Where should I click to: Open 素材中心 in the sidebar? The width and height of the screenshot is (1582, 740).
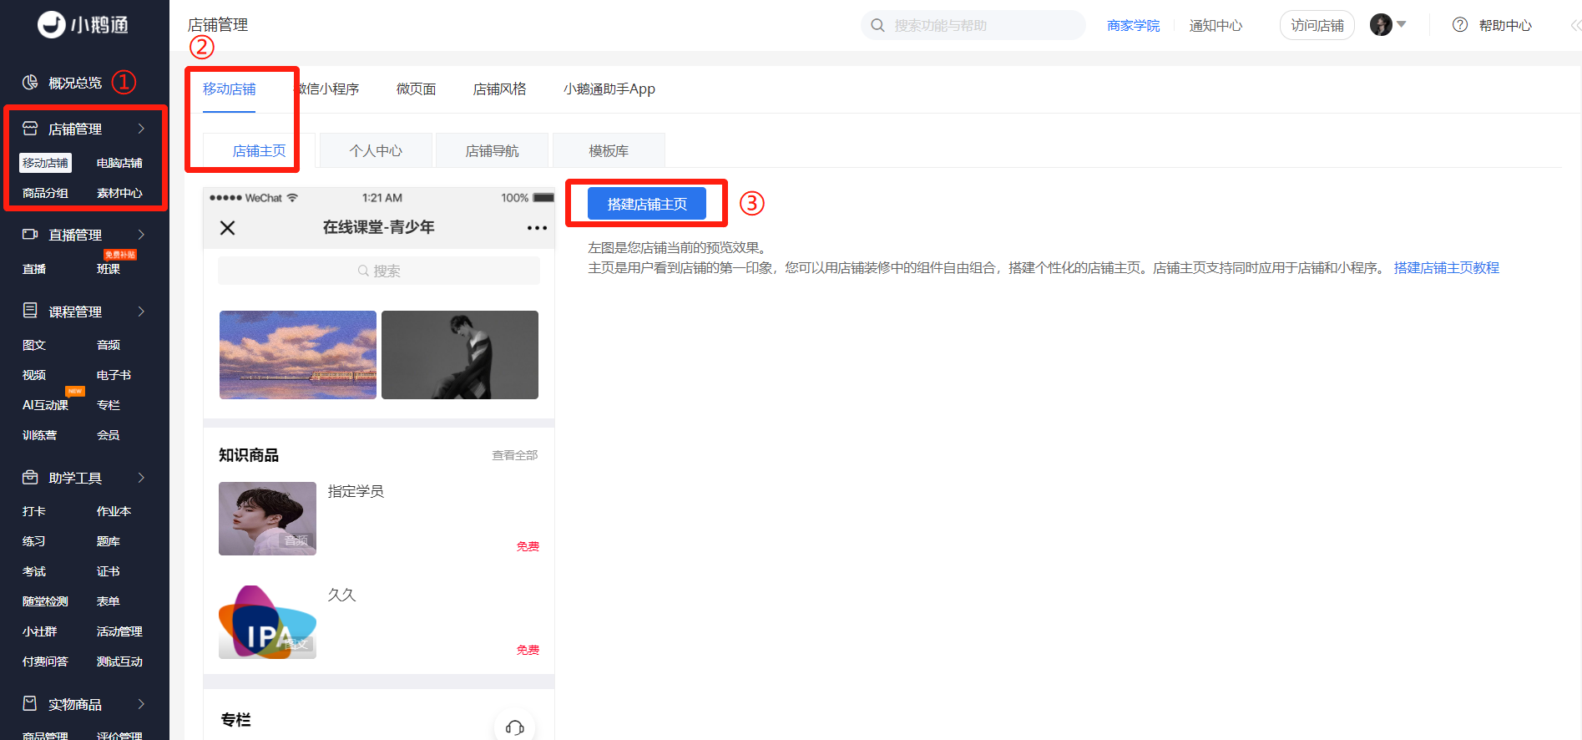pos(119,193)
